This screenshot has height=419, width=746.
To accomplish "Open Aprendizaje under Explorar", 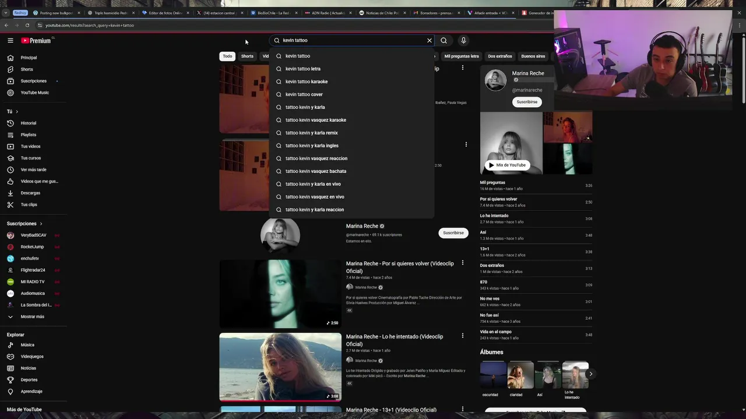I will 31,392.
